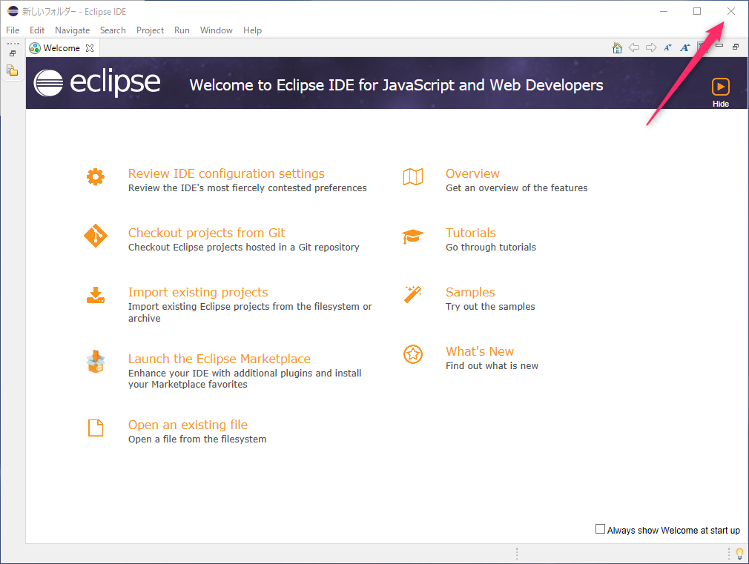749x564 pixels.
Task: Click the Samples magic wand icon
Action: coord(413,295)
